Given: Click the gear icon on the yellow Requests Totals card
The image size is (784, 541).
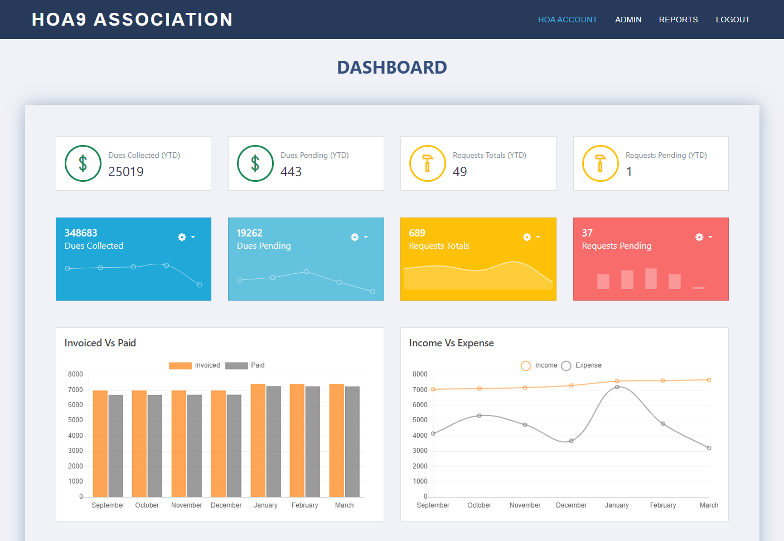Looking at the screenshot, I should [x=526, y=237].
